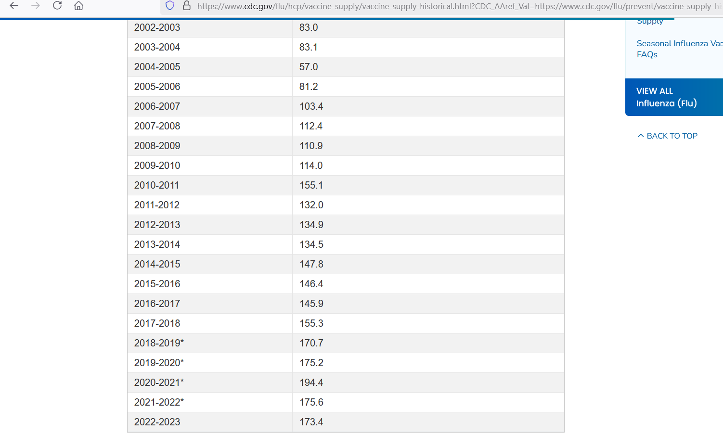Image resolution: width=723 pixels, height=434 pixels.
Task: Select the 2013-2014 season cell
Action: click(x=210, y=244)
